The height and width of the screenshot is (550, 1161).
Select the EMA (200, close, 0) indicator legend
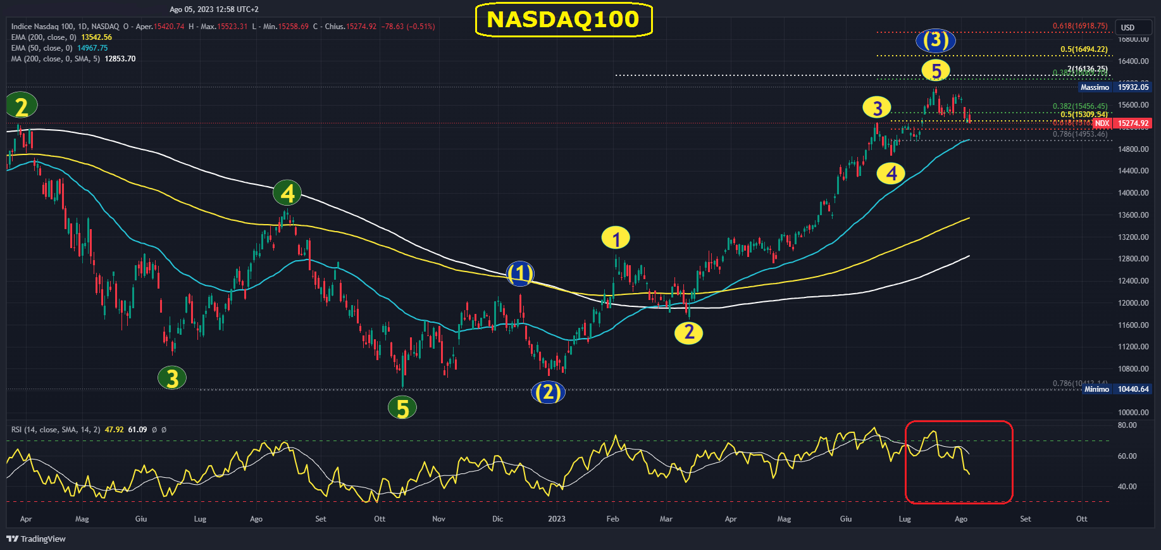click(44, 37)
